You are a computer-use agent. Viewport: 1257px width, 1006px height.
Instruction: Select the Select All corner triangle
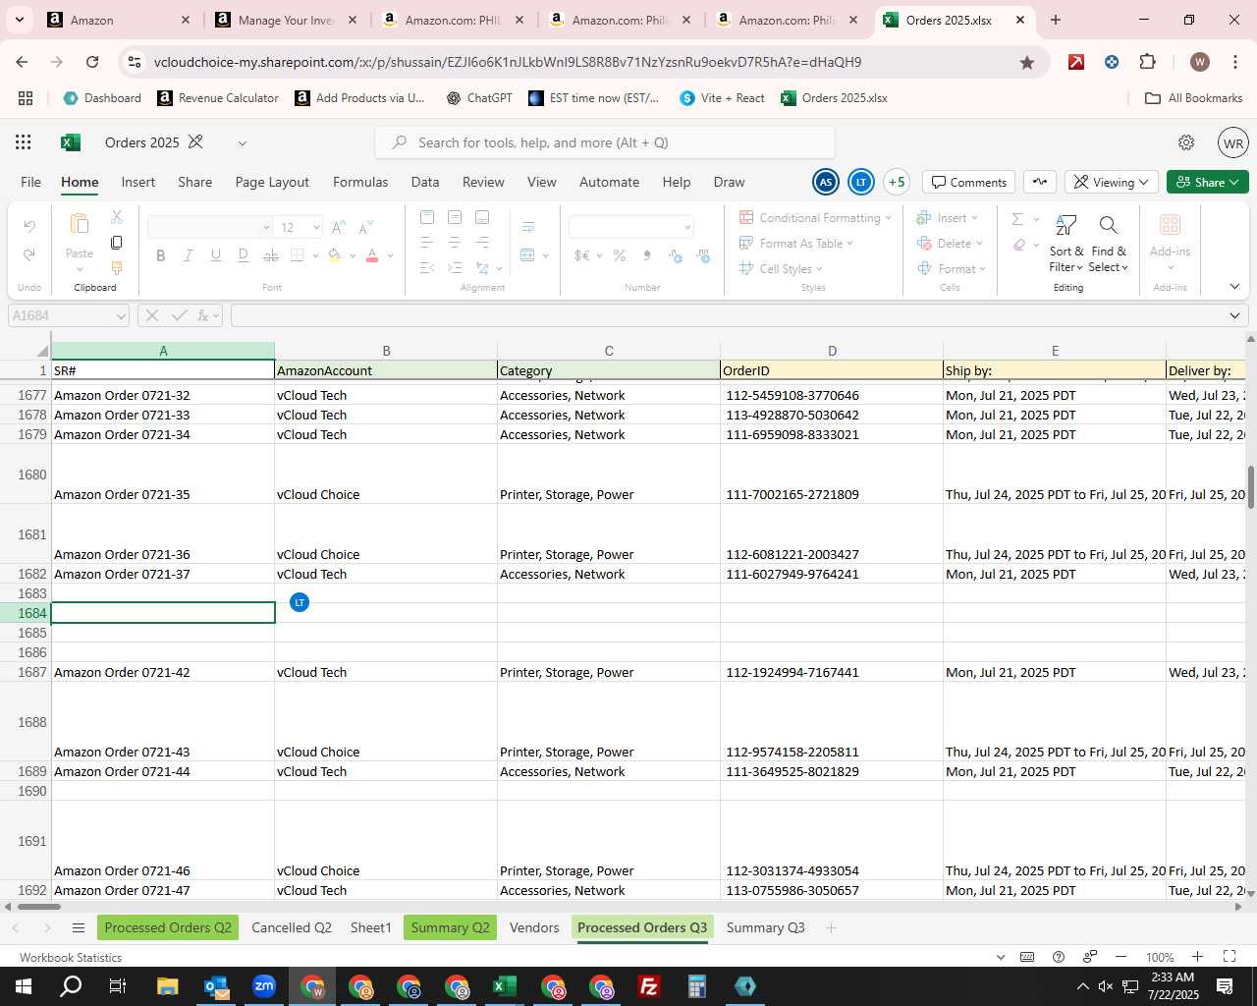pyautogui.click(x=42, y=351)
